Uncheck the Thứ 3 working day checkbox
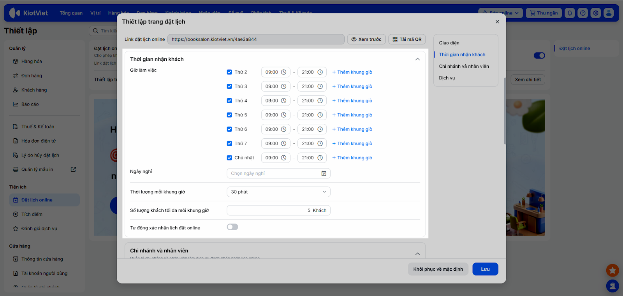 coord(229,86)
